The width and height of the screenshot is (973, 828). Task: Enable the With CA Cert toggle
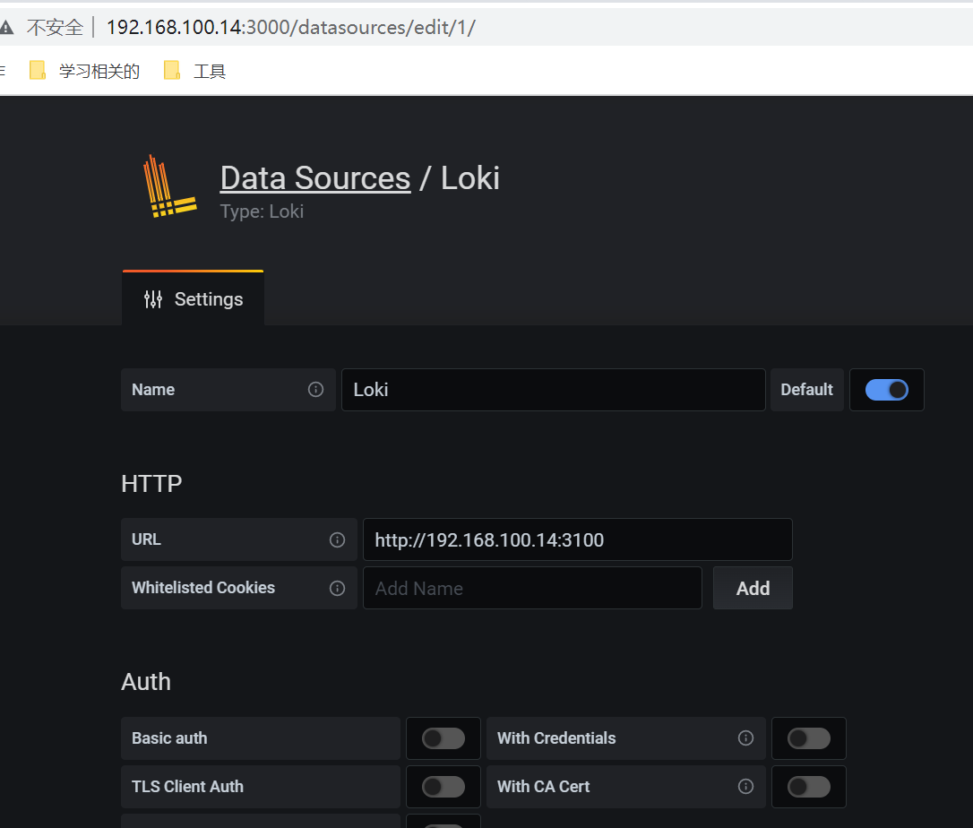tap(808, 787)
